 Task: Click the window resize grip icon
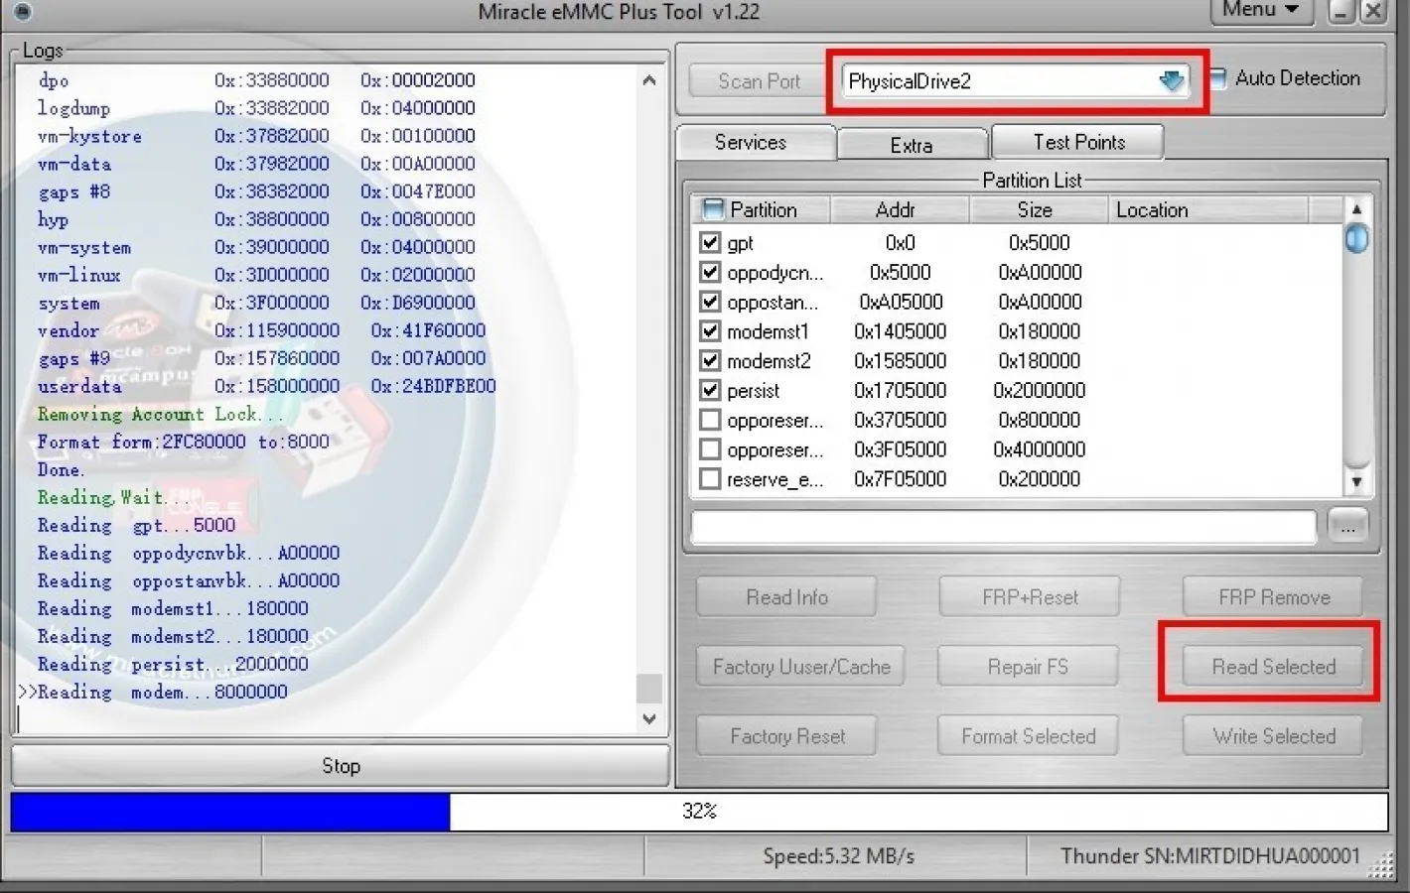click(1381, 866)
